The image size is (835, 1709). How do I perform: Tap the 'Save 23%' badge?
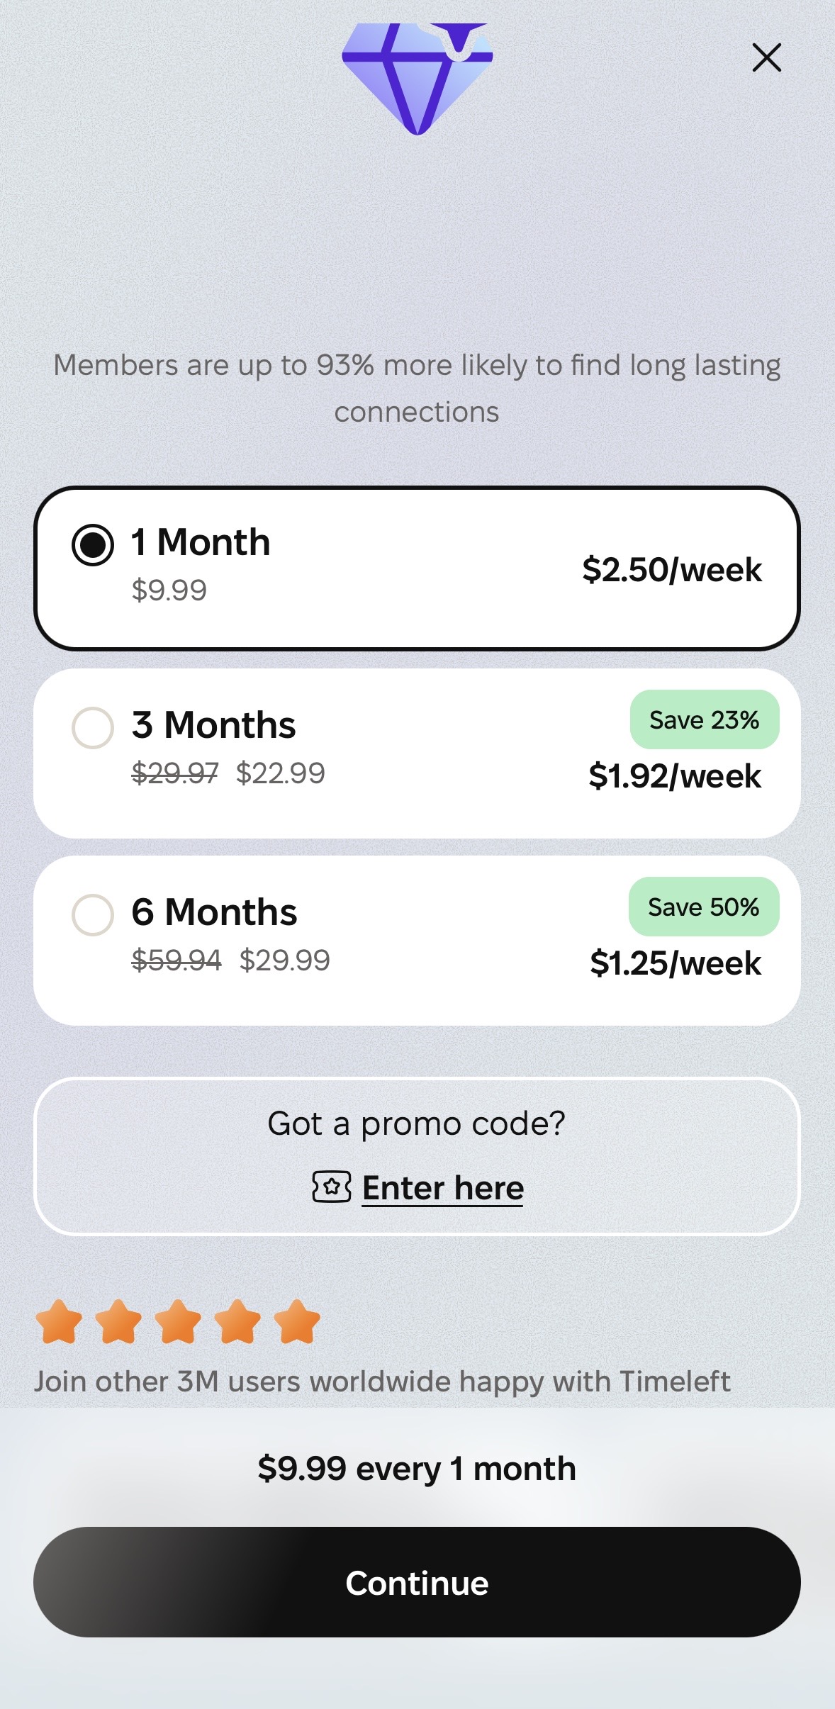(704, 719)
